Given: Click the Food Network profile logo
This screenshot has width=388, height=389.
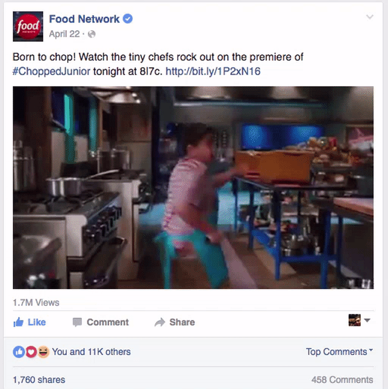Looking at the screenshot, I should point(28,26).
